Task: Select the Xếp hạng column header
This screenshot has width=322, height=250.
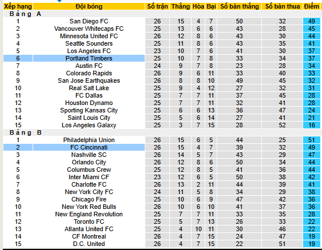Action: [x=18, y=6]
